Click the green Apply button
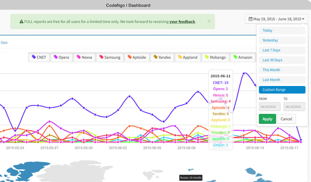Screen dimensions: 311x182 [x=267, y=119]
